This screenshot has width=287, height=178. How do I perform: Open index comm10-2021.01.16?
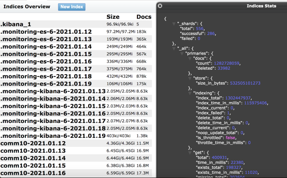click(33, 173)
